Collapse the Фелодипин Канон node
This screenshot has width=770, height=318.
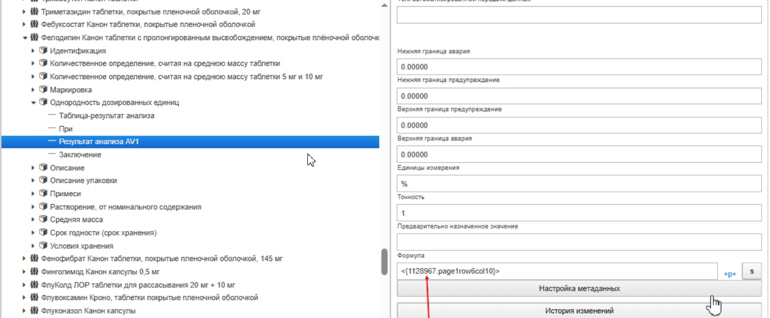[x=25, y=38]
